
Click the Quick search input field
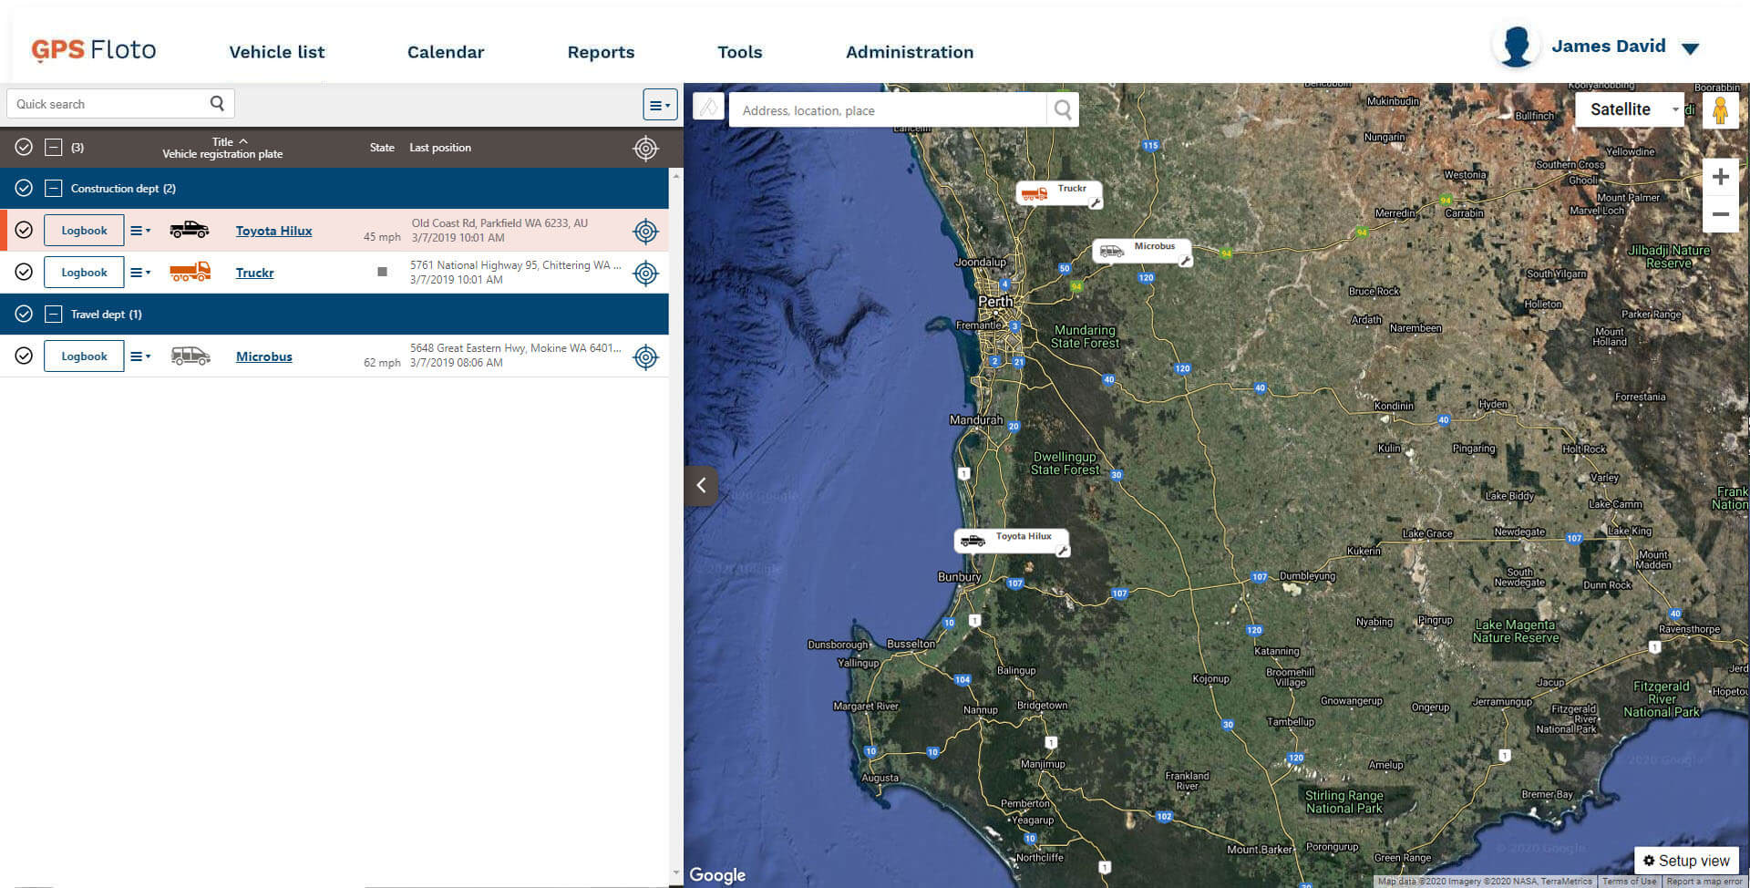[109, 104]
